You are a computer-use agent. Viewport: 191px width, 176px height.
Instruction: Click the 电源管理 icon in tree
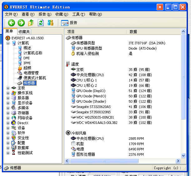(20, 73)
